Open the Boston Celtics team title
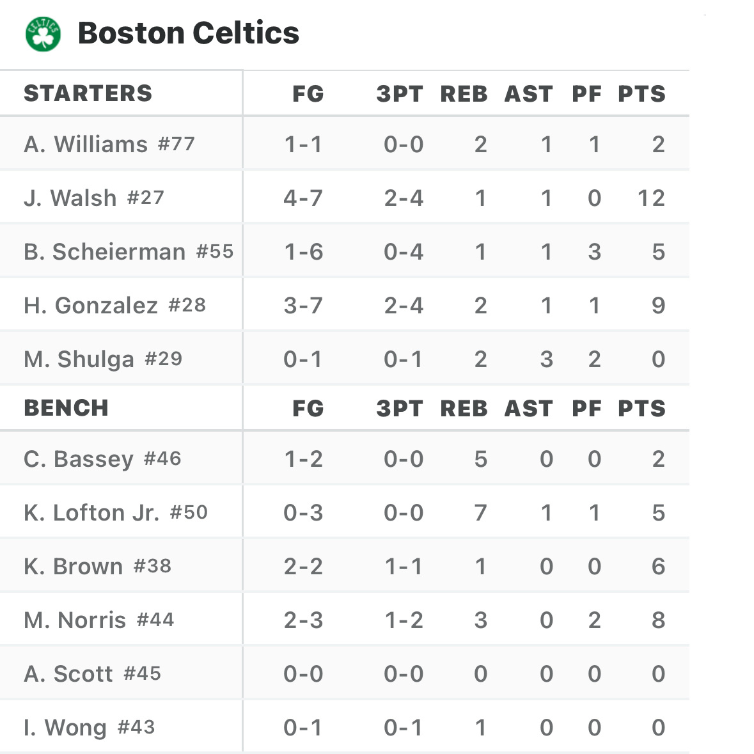This screenshot has width=754, height=754. pyautogui.click(x=188, y=33)
